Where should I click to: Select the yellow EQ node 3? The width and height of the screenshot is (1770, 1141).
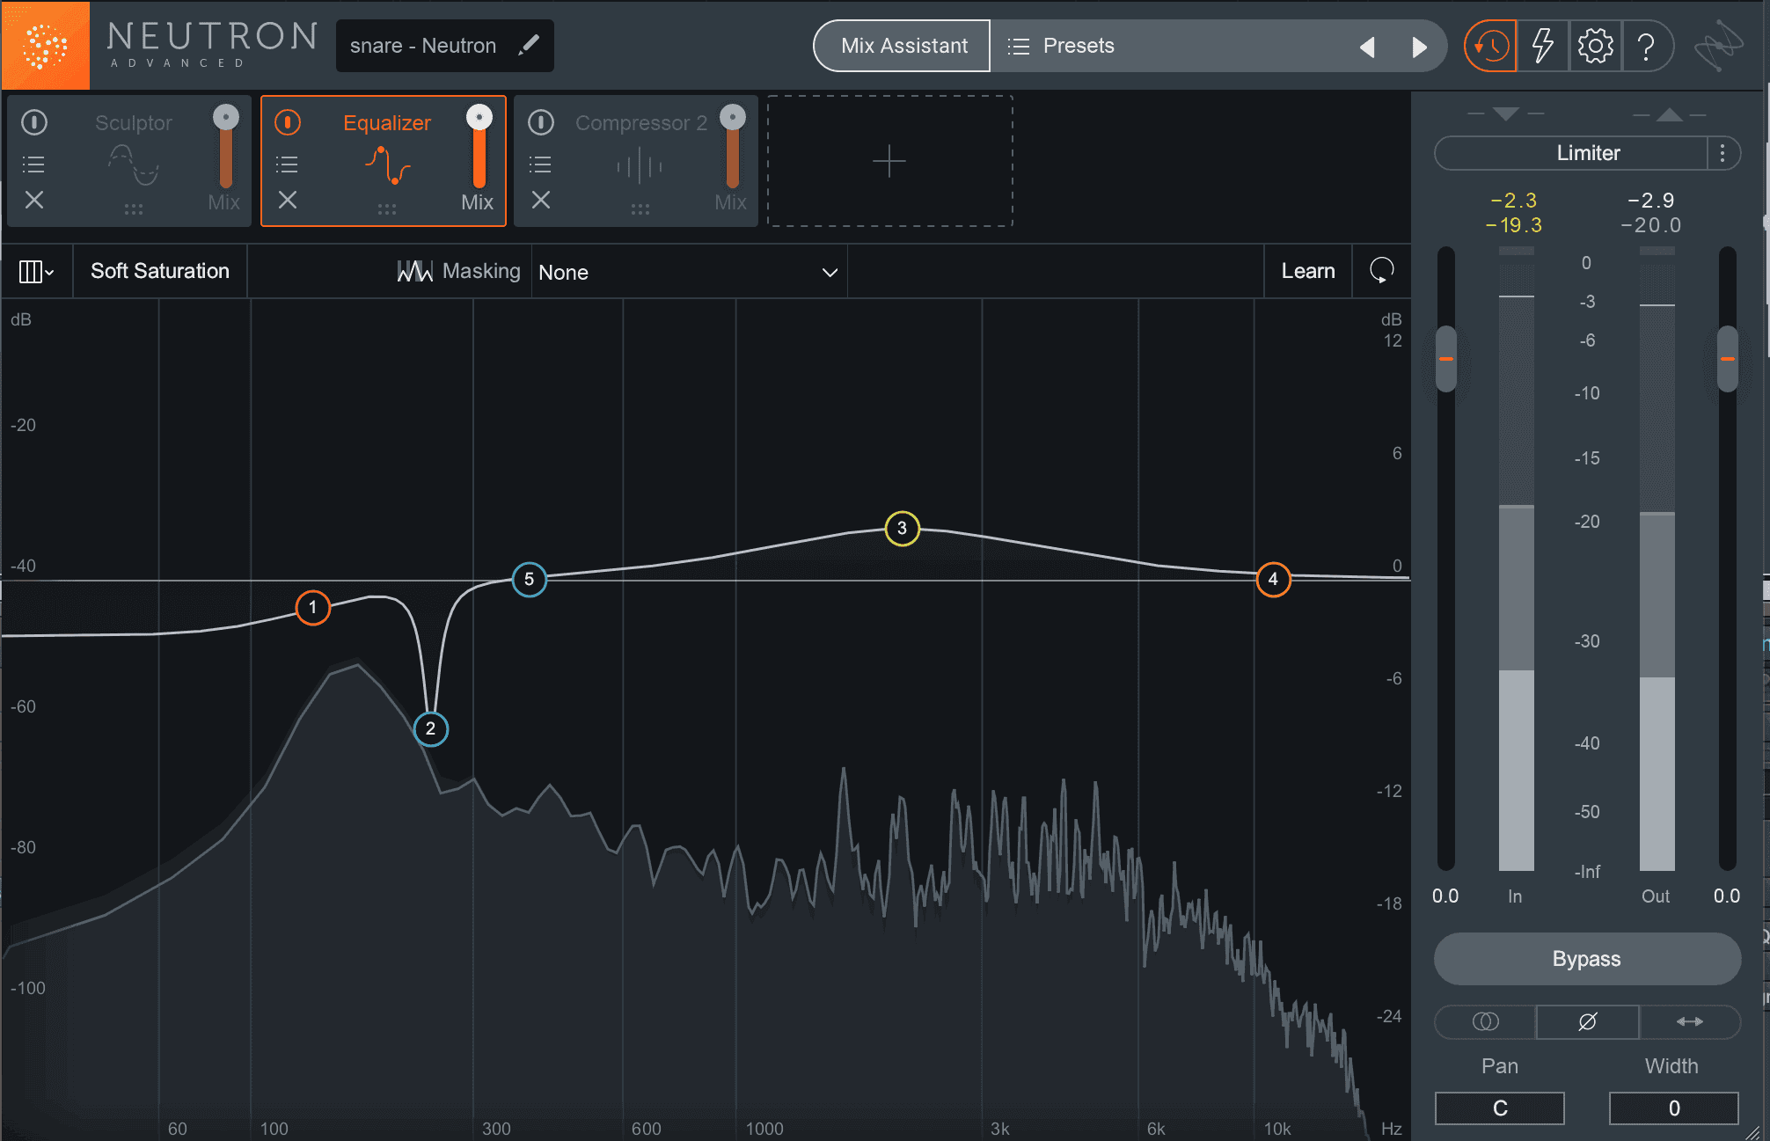[x=902, y=528]
